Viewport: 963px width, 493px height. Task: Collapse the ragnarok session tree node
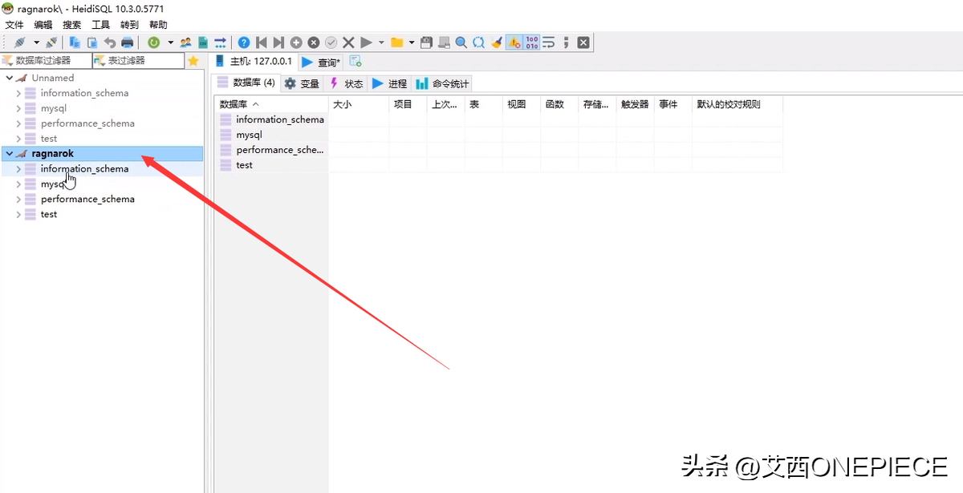[9, 153]
